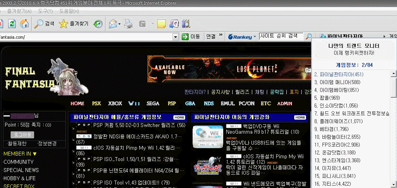Screen dimensions: 397x188
Task: Open the 공지사항 notice link
Action: (220, 92)
